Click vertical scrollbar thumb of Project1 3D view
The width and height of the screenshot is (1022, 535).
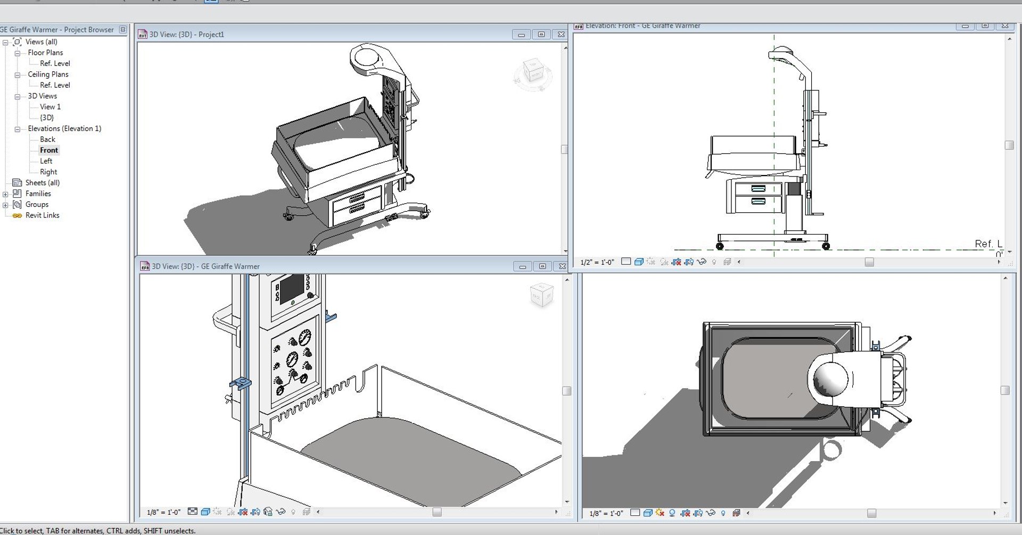click(x=565, y=149)
